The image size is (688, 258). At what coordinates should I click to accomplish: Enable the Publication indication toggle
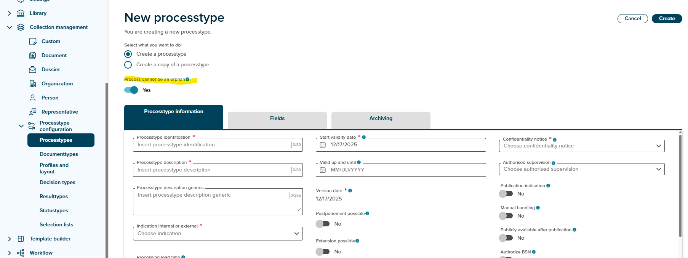(506, 194)
